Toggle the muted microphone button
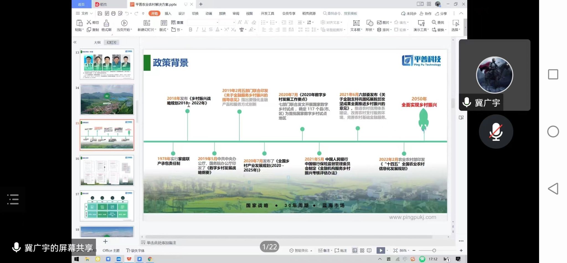This screenshot has width=567, height=263. click(x=496, y=132)
